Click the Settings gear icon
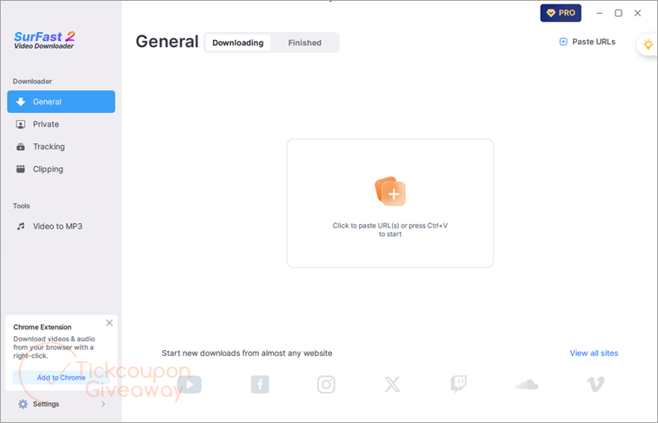Image resolution: width=658 pixels, height=423 pixels. tap(23, 404)
